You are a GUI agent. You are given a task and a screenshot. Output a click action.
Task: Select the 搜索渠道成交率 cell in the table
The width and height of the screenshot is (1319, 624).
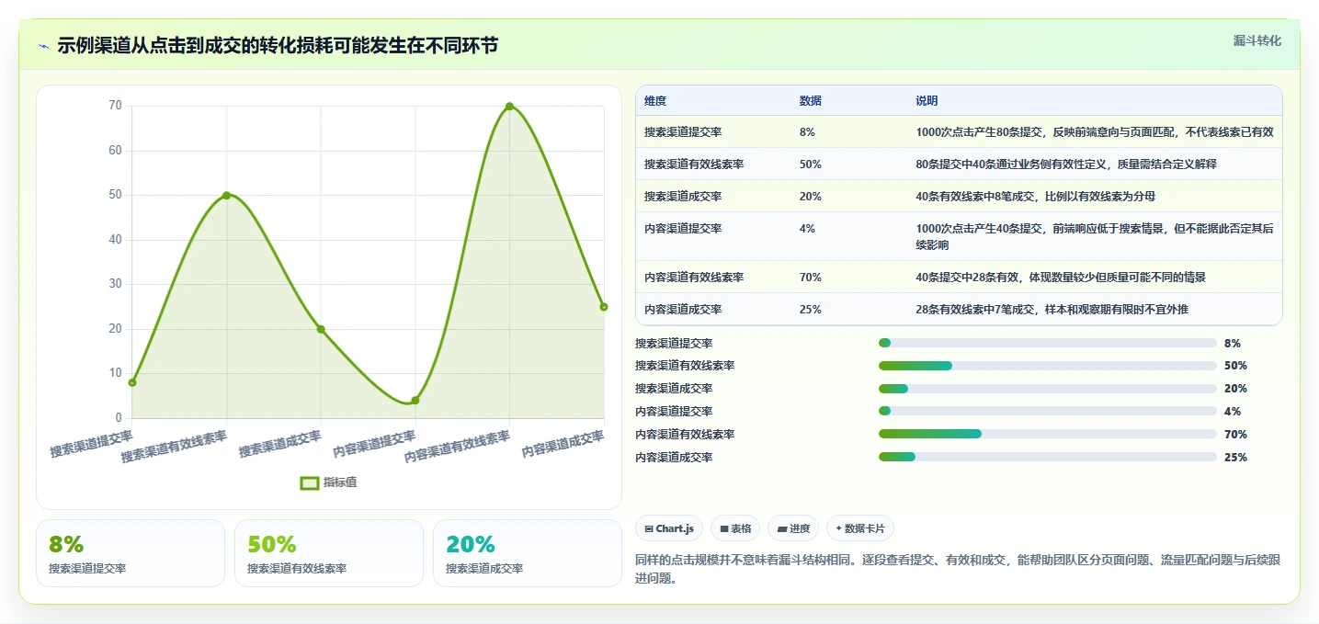coord(683,197)
